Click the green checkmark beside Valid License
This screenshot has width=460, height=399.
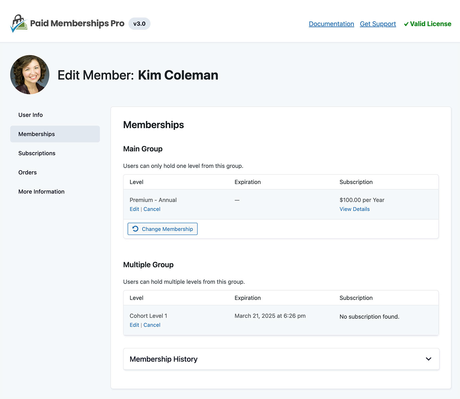pyautogui.click(x=407, y=24)
